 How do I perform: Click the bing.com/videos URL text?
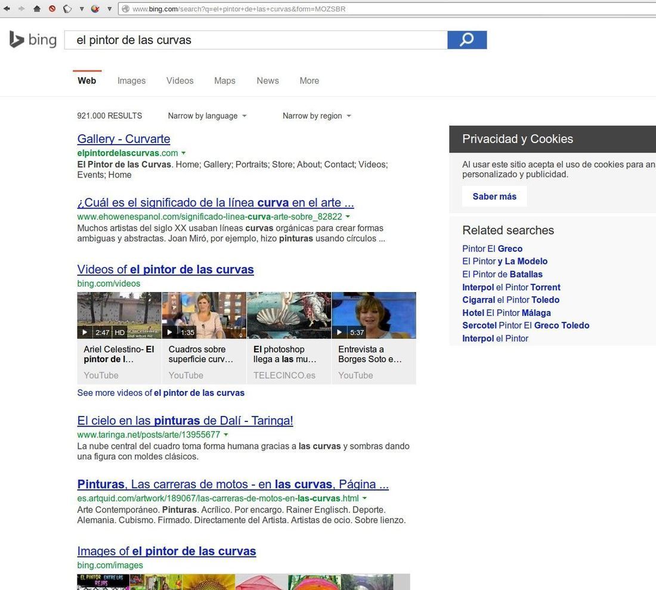click(x=109, y=284)
